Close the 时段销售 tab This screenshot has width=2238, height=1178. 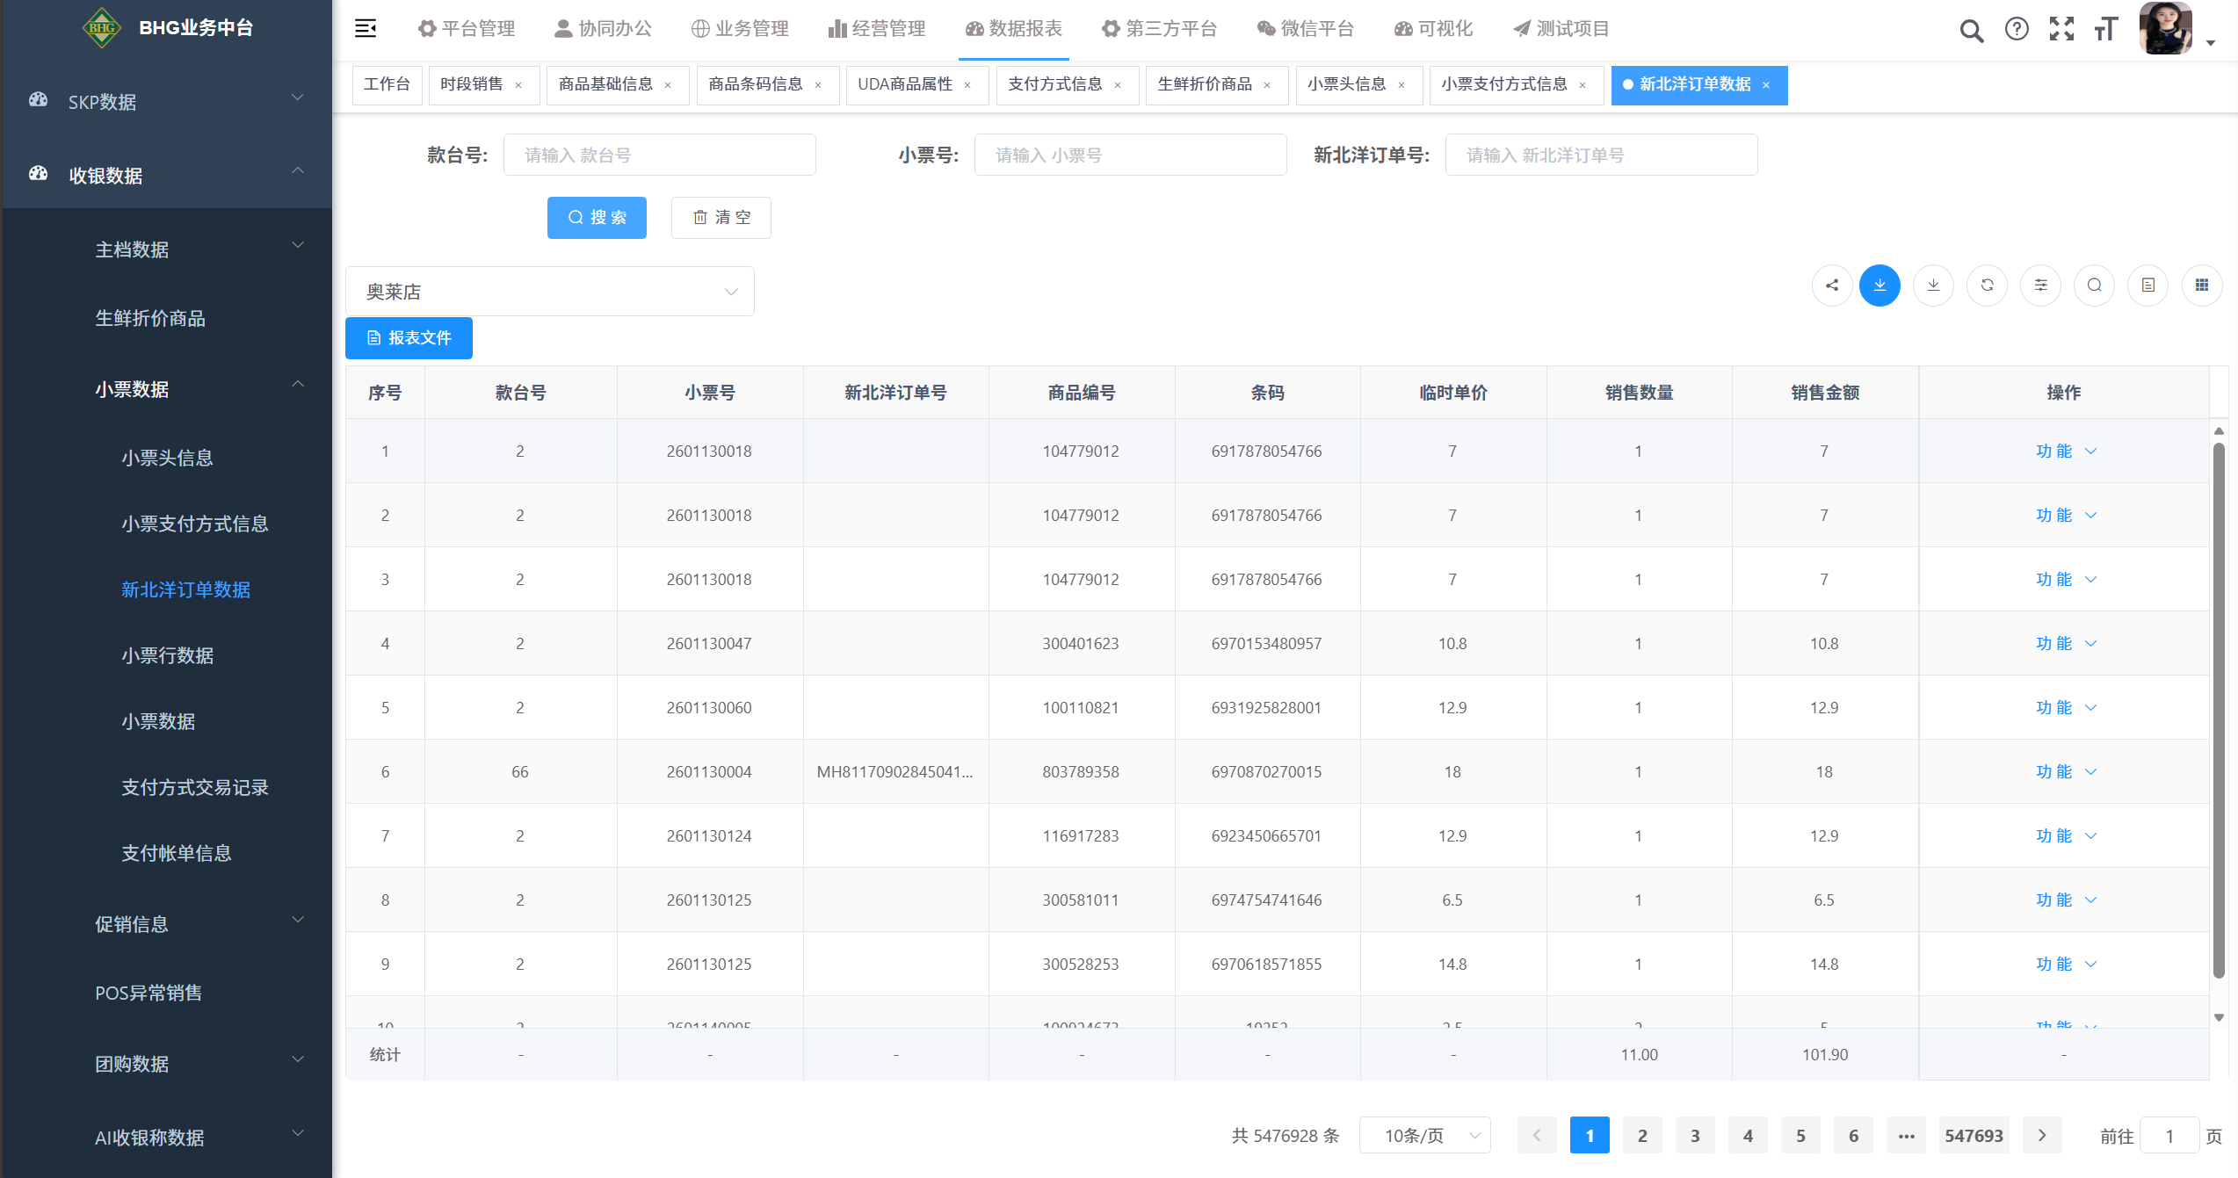518,85
